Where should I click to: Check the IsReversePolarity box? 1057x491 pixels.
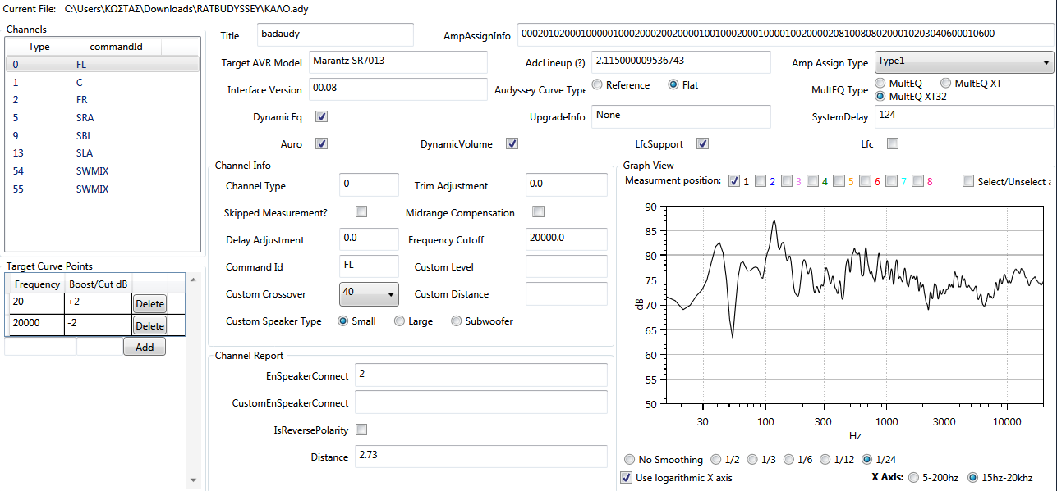pos(361,430)
